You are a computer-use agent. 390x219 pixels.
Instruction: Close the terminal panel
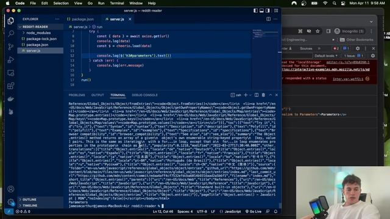click(276, 95)
